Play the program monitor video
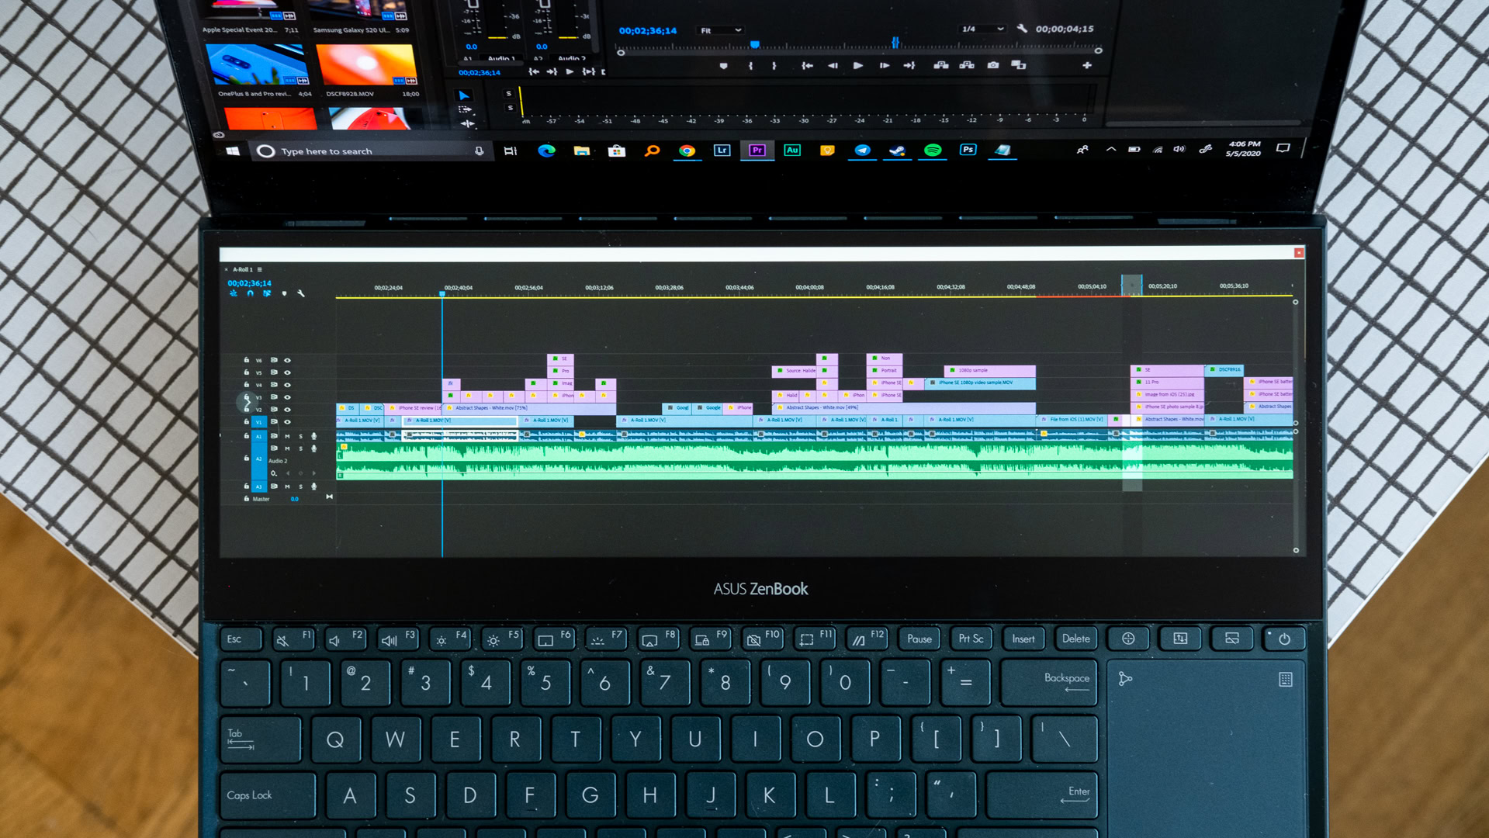This screenshot has height=838, width=1489. coord(857,66)
